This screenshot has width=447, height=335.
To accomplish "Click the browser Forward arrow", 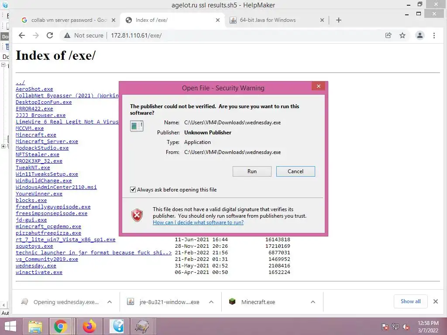I will click(x=36, y=35).
